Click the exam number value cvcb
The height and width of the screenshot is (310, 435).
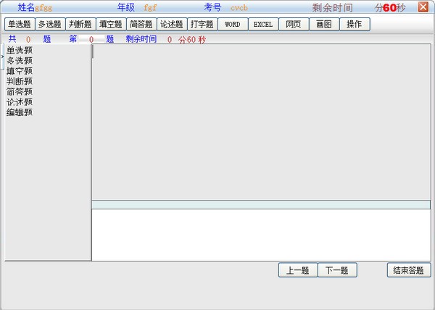tap(239, 8)
